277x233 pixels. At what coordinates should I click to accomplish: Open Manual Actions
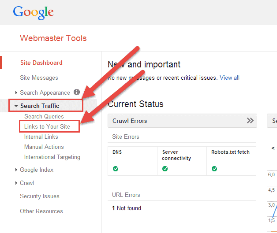pyautogui.click(x=44, y=147)
